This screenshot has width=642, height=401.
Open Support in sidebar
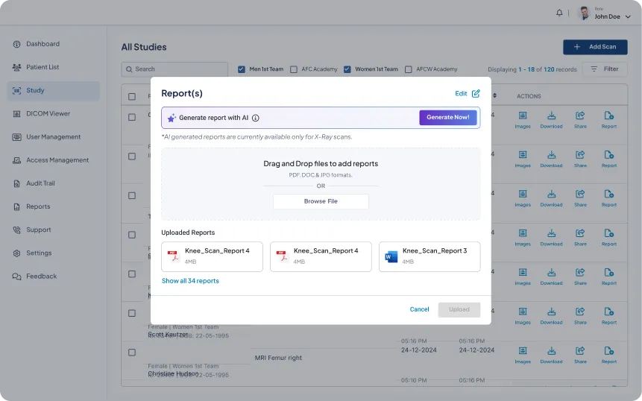[39, 230]
